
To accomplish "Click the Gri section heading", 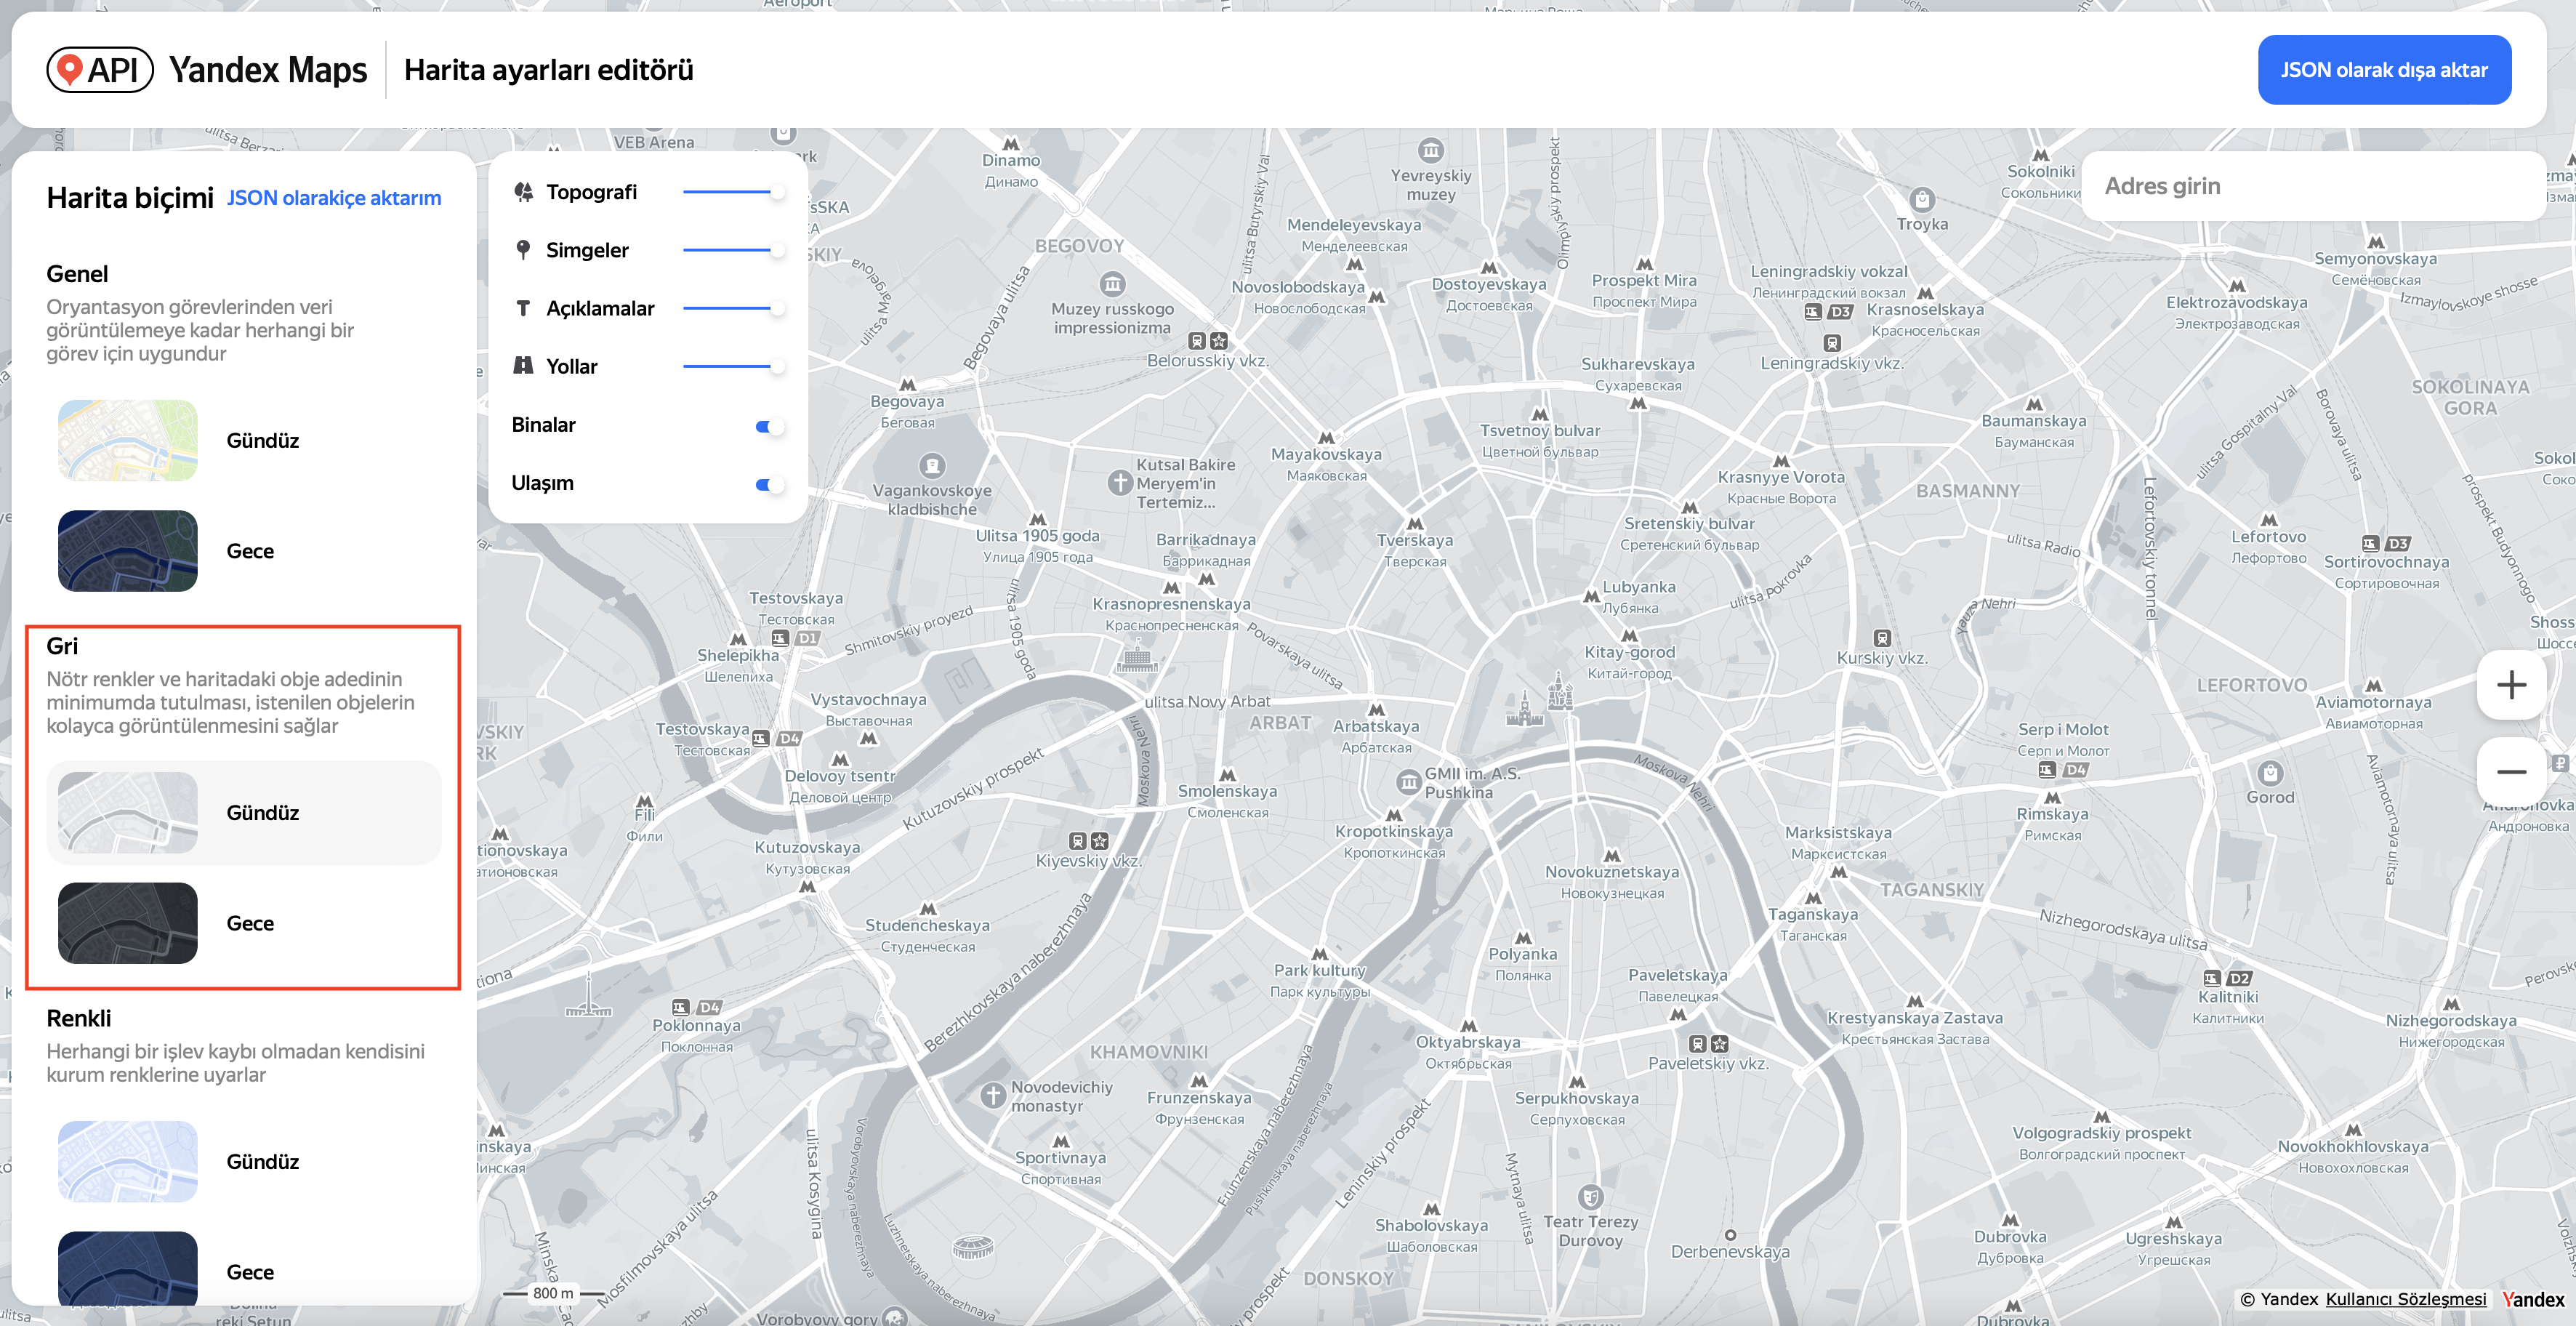I will point(62,646).
